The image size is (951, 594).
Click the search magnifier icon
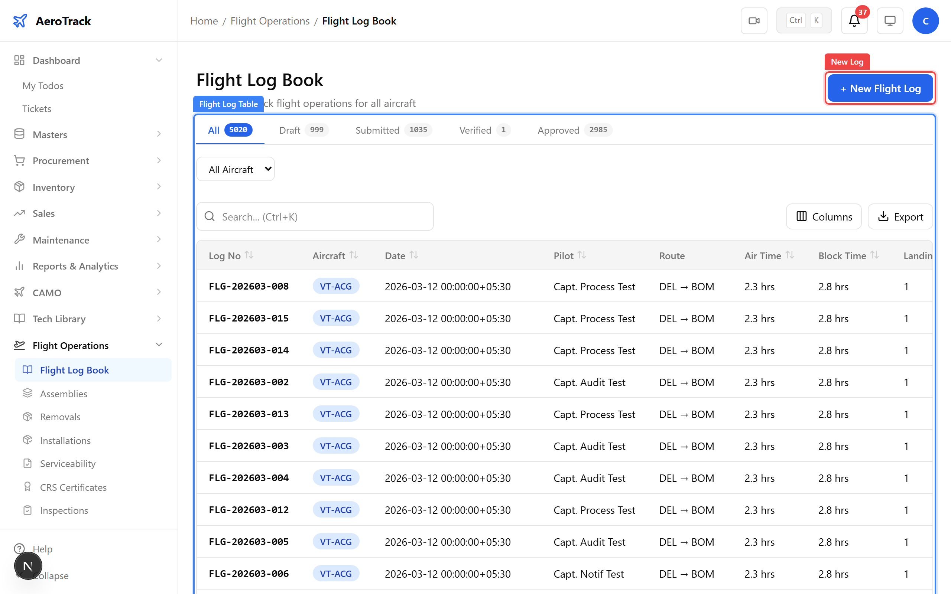[210, 216]
